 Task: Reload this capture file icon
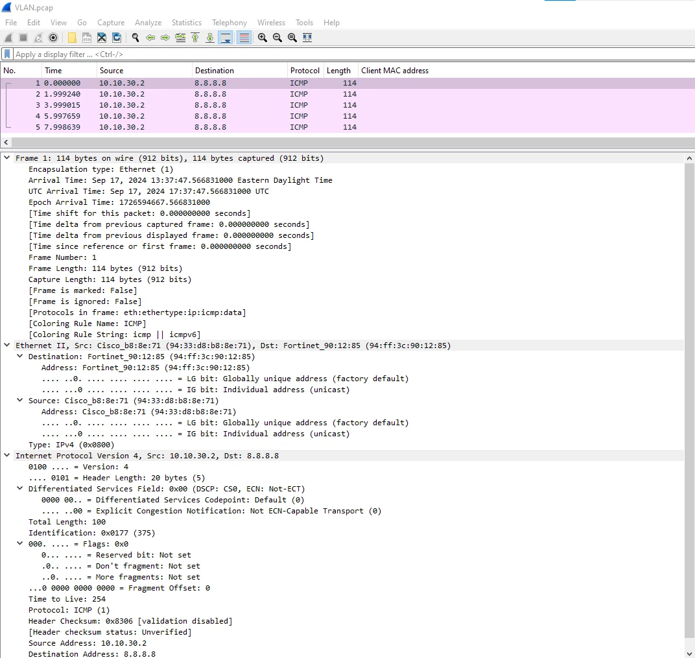pyautogui.click(x=117, y=38)
